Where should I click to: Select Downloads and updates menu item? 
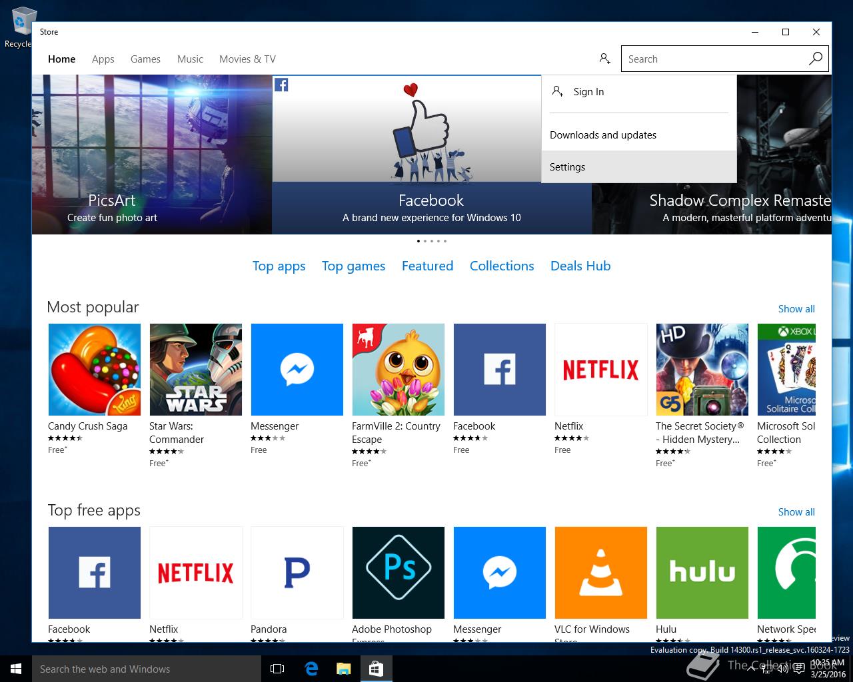639,135
